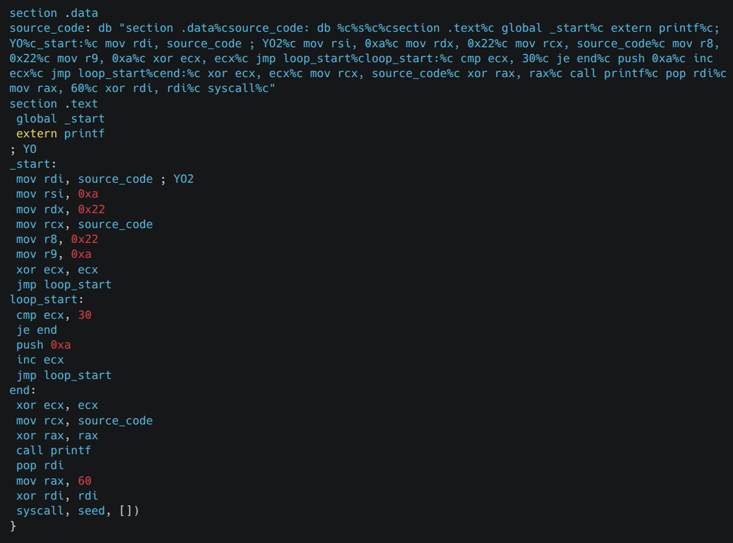
Task: Click red "0xa" in the mov rsi line
Action: point(88,194)
